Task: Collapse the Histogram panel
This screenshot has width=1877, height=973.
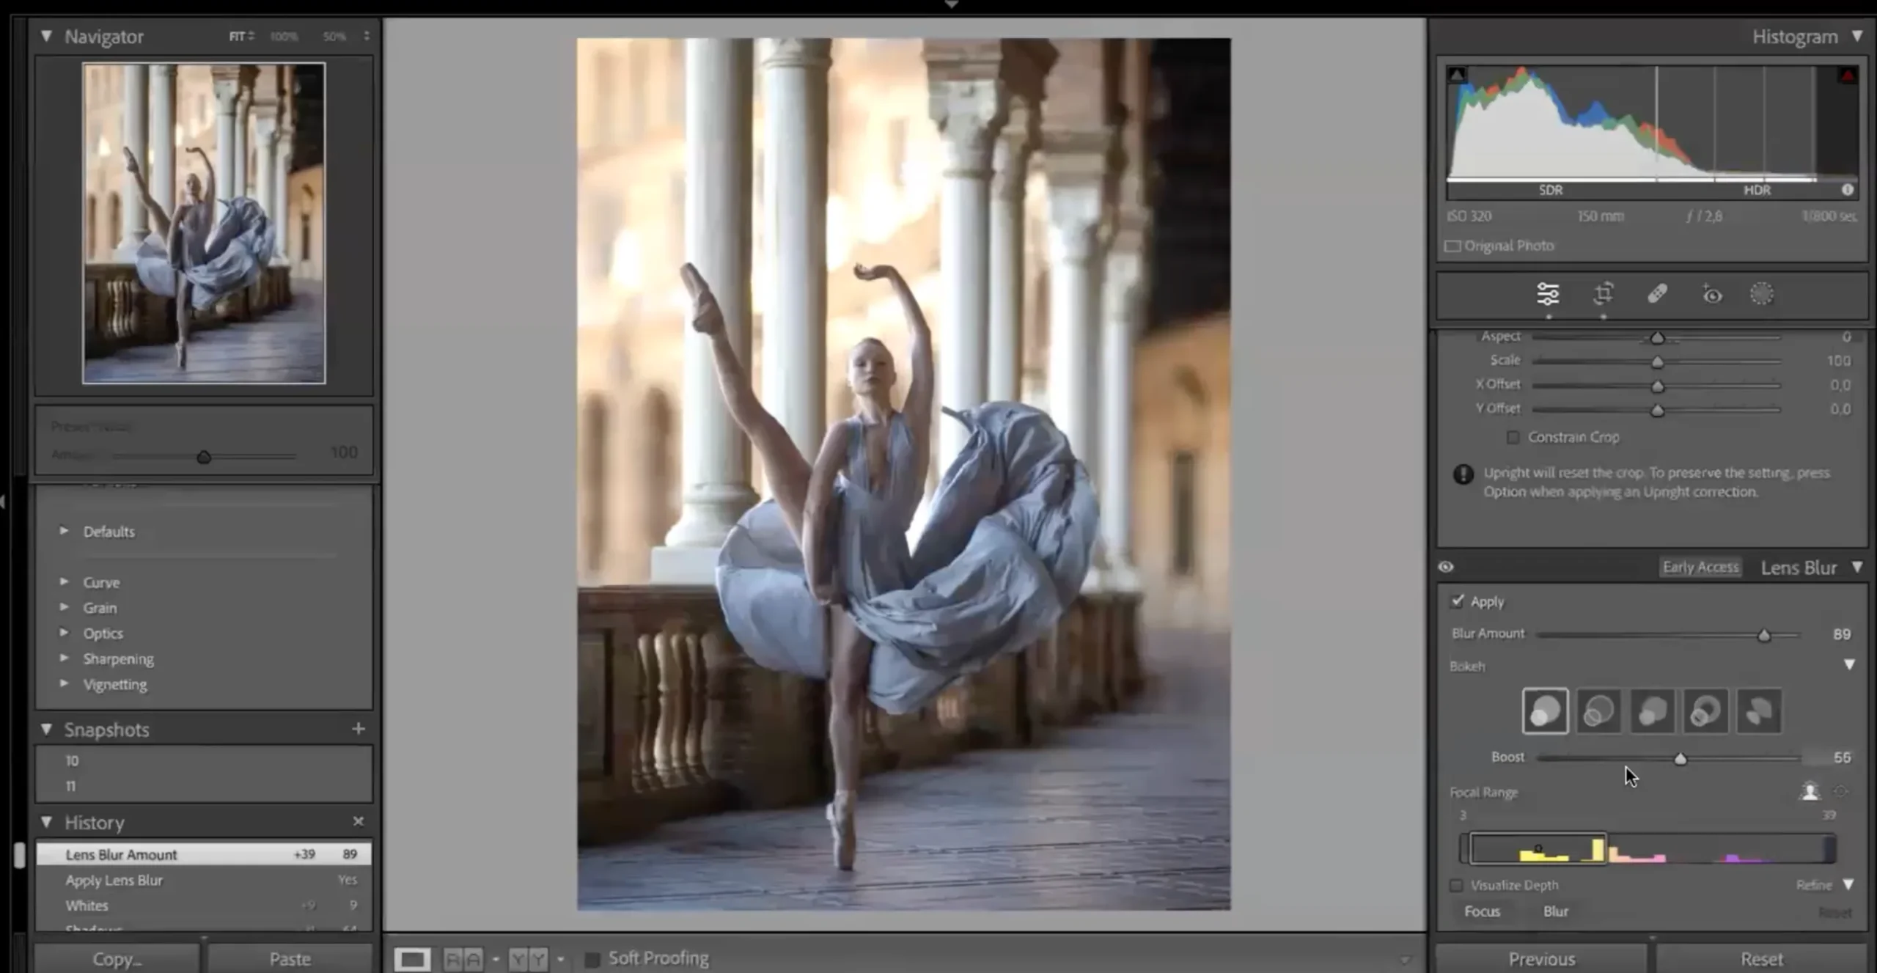Action: pyautogui.click(x=1857, y=35)
